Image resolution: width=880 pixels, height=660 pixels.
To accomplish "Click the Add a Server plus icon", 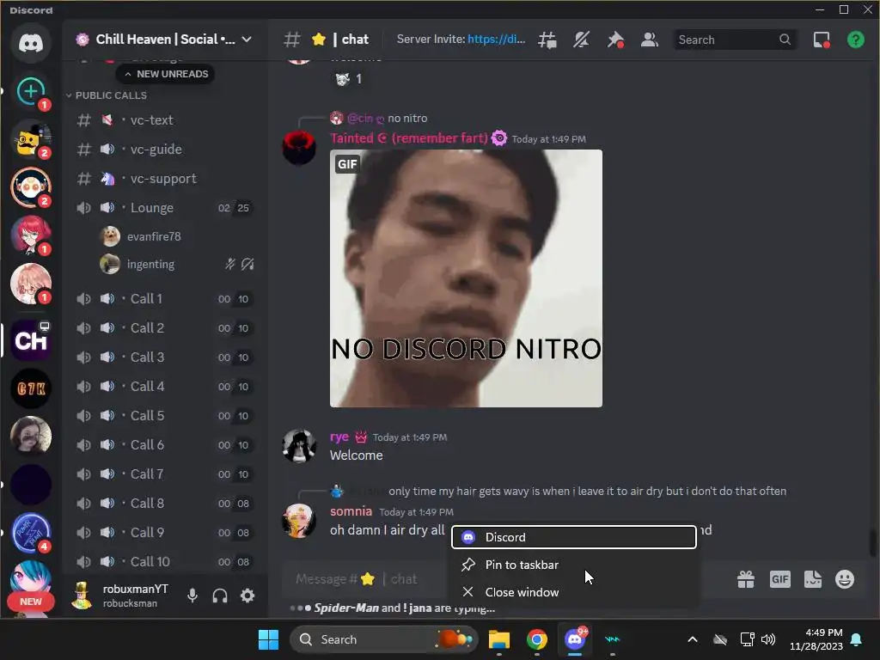I will tap(31, 91).
